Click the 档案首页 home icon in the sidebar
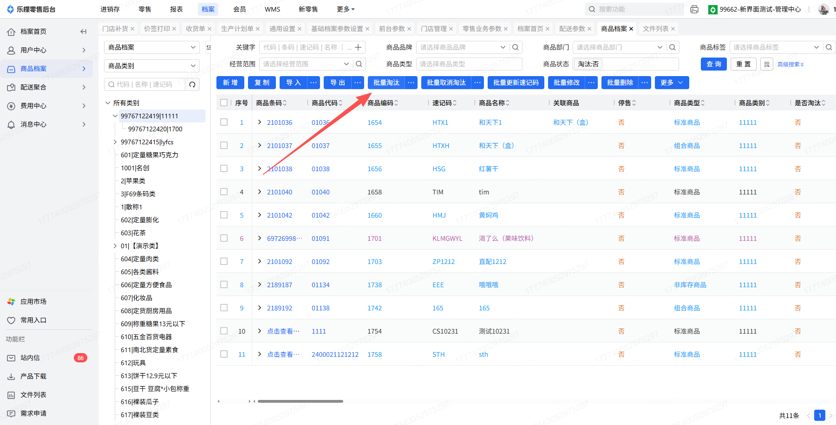Image resolution: width=836 pixels, height=425 pixels. click(11, 32)
